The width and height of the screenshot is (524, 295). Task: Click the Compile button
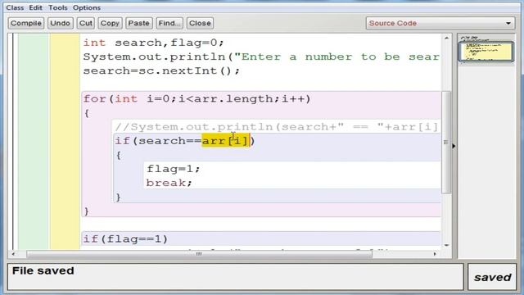tap(26, 23)
